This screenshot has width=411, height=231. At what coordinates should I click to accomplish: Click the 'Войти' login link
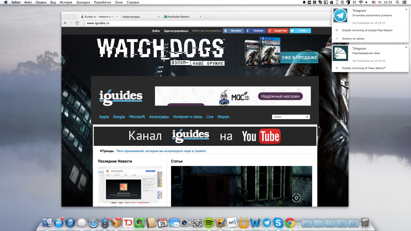click(x=156, y=30)
